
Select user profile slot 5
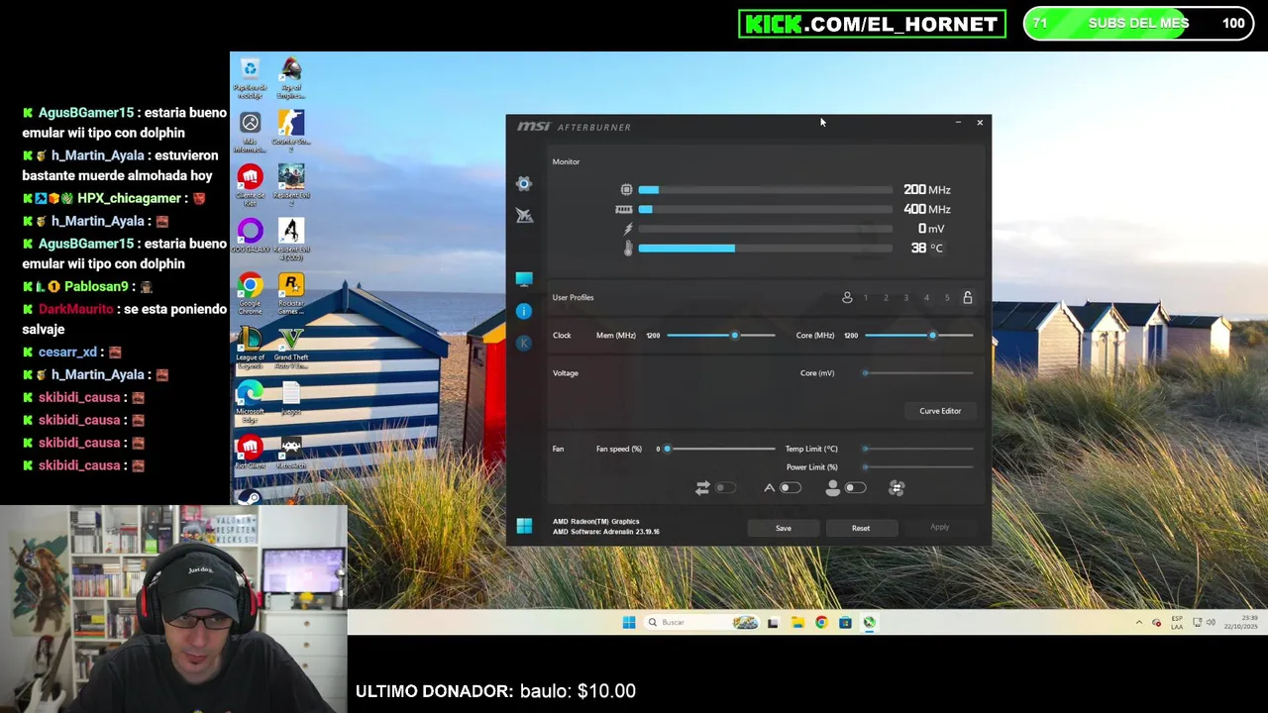tap(947, 297)
